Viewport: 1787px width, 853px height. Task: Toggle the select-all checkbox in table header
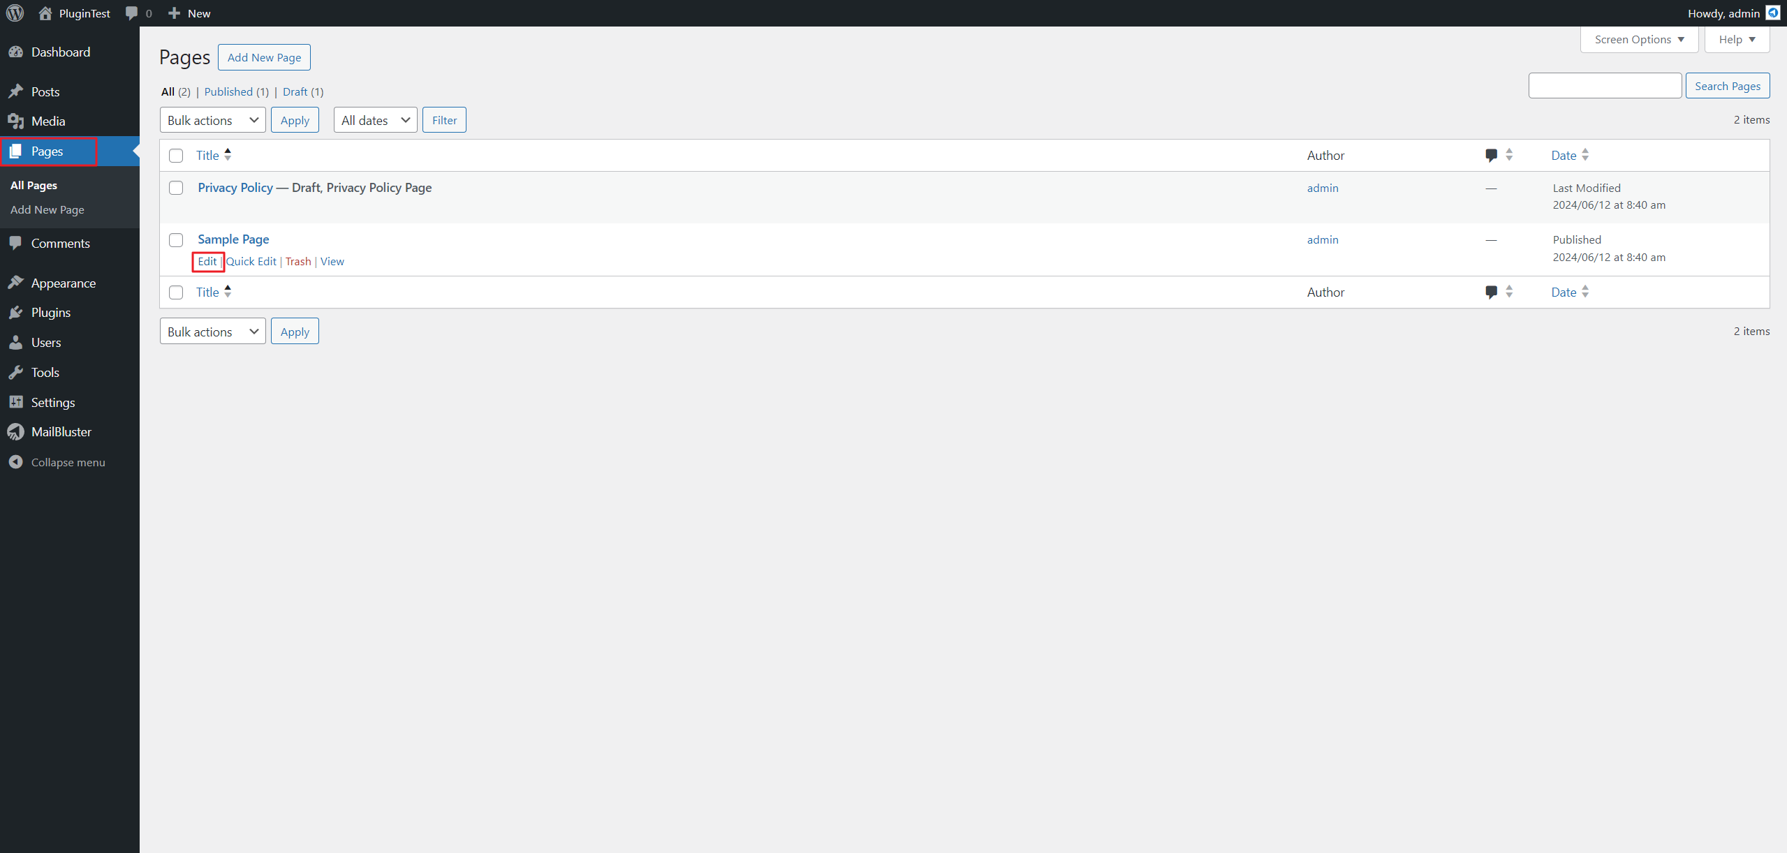click(176, 156)
